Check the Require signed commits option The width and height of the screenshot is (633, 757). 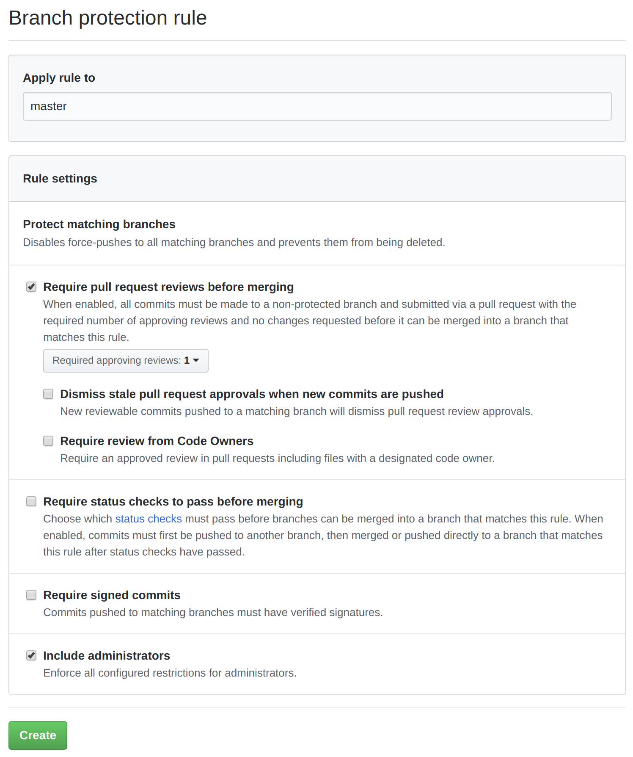31,595
